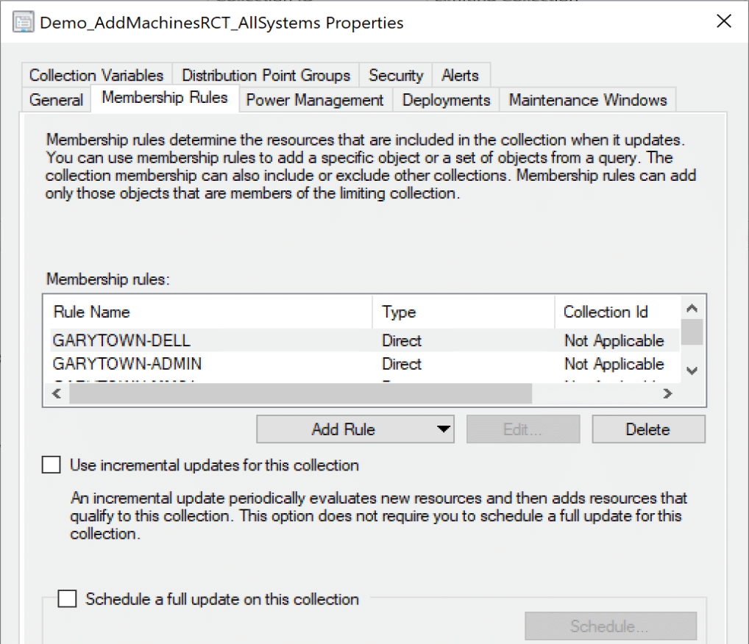The image size is (749, 644).
Task: Select the GARYTOWN-ADMIN rule row
Action: tap(127, 364)
